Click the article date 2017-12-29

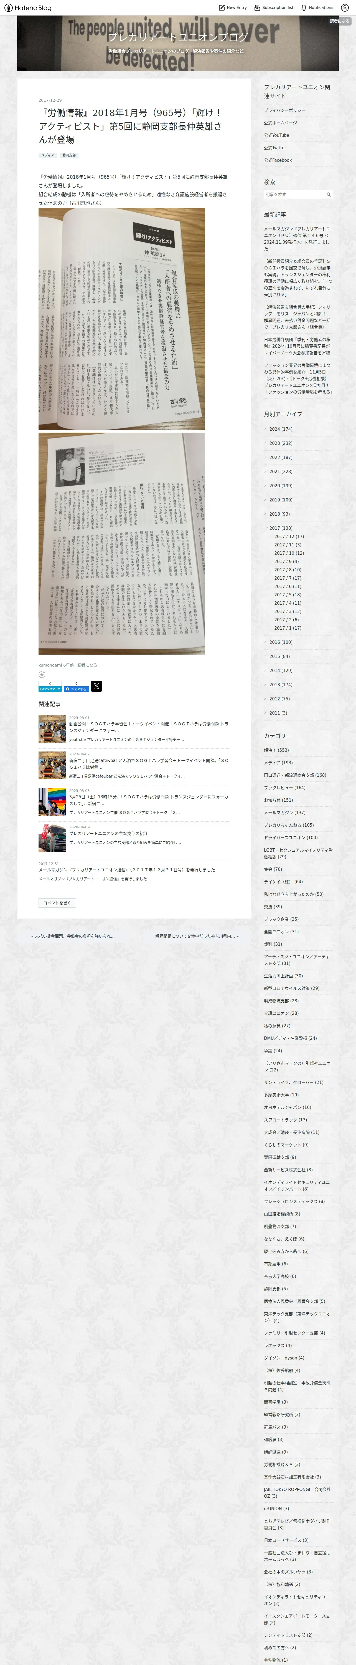pyautogui.click(x=50, y=100)
